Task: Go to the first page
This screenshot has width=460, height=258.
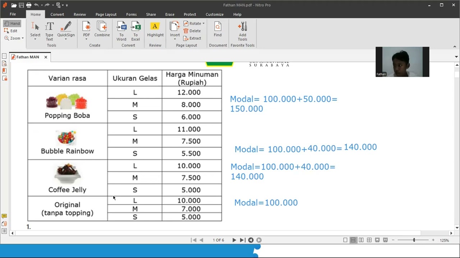Action: (x=194, y=240)
